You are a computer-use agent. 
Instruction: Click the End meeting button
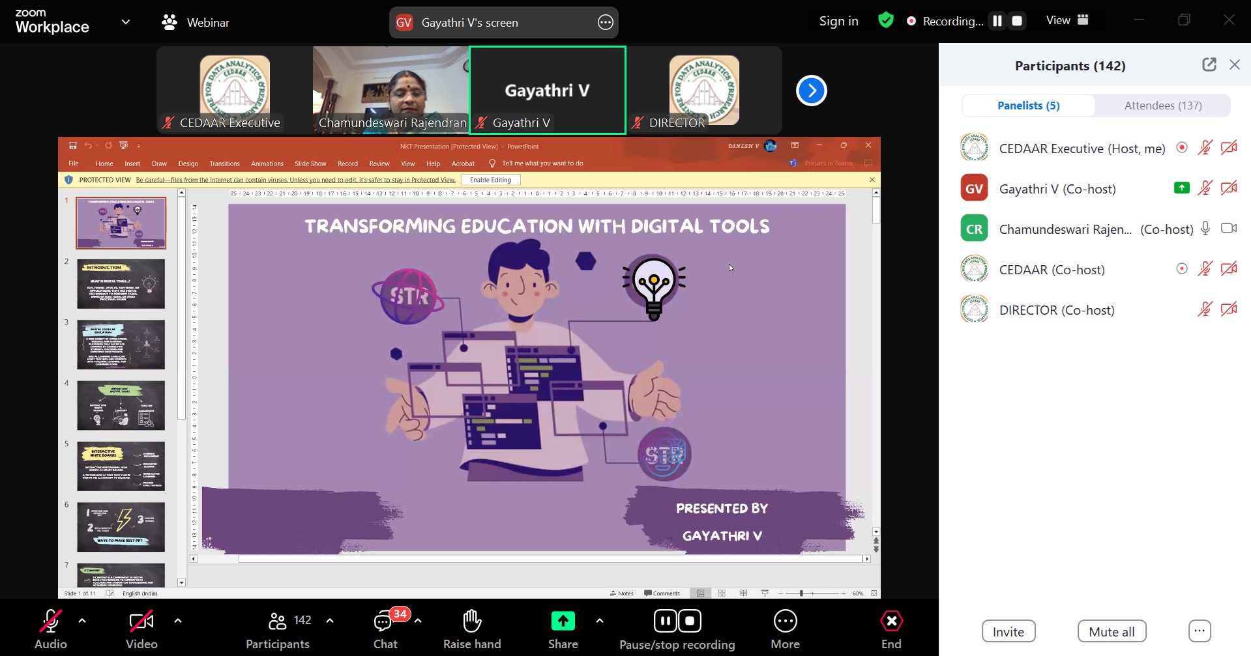[x=891, y=622]
